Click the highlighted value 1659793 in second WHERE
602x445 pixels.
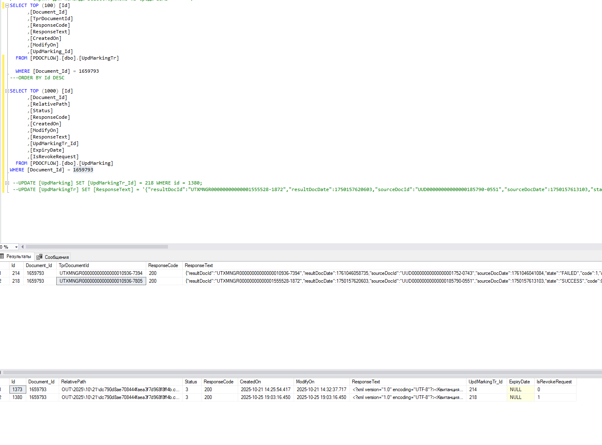(x=83, y=170)
